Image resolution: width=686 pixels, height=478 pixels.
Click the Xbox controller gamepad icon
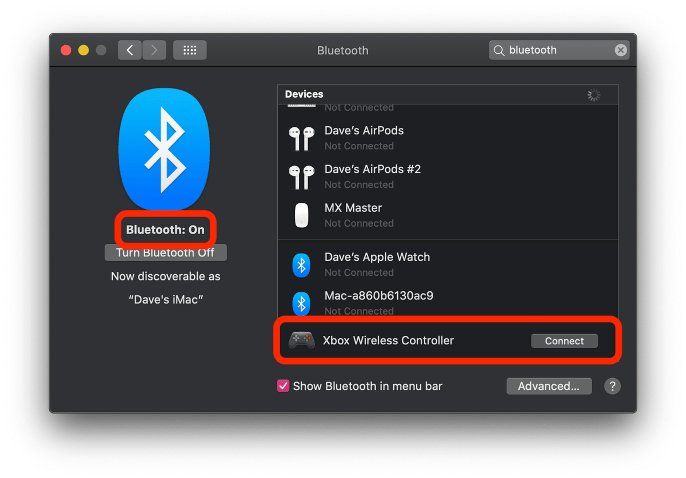click(301, 340)
